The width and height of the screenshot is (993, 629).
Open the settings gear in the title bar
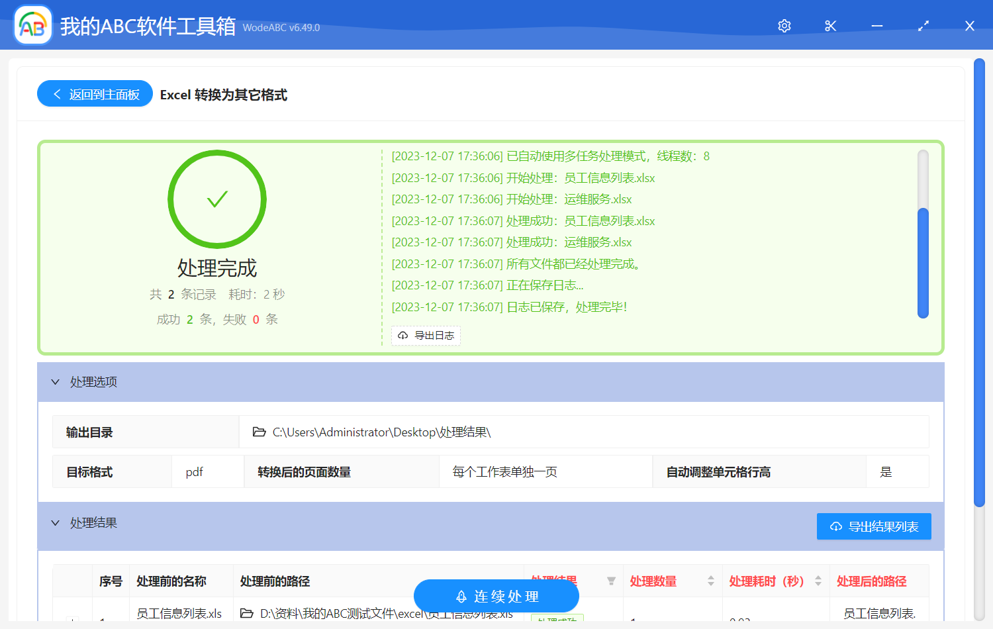click(784, 26)
